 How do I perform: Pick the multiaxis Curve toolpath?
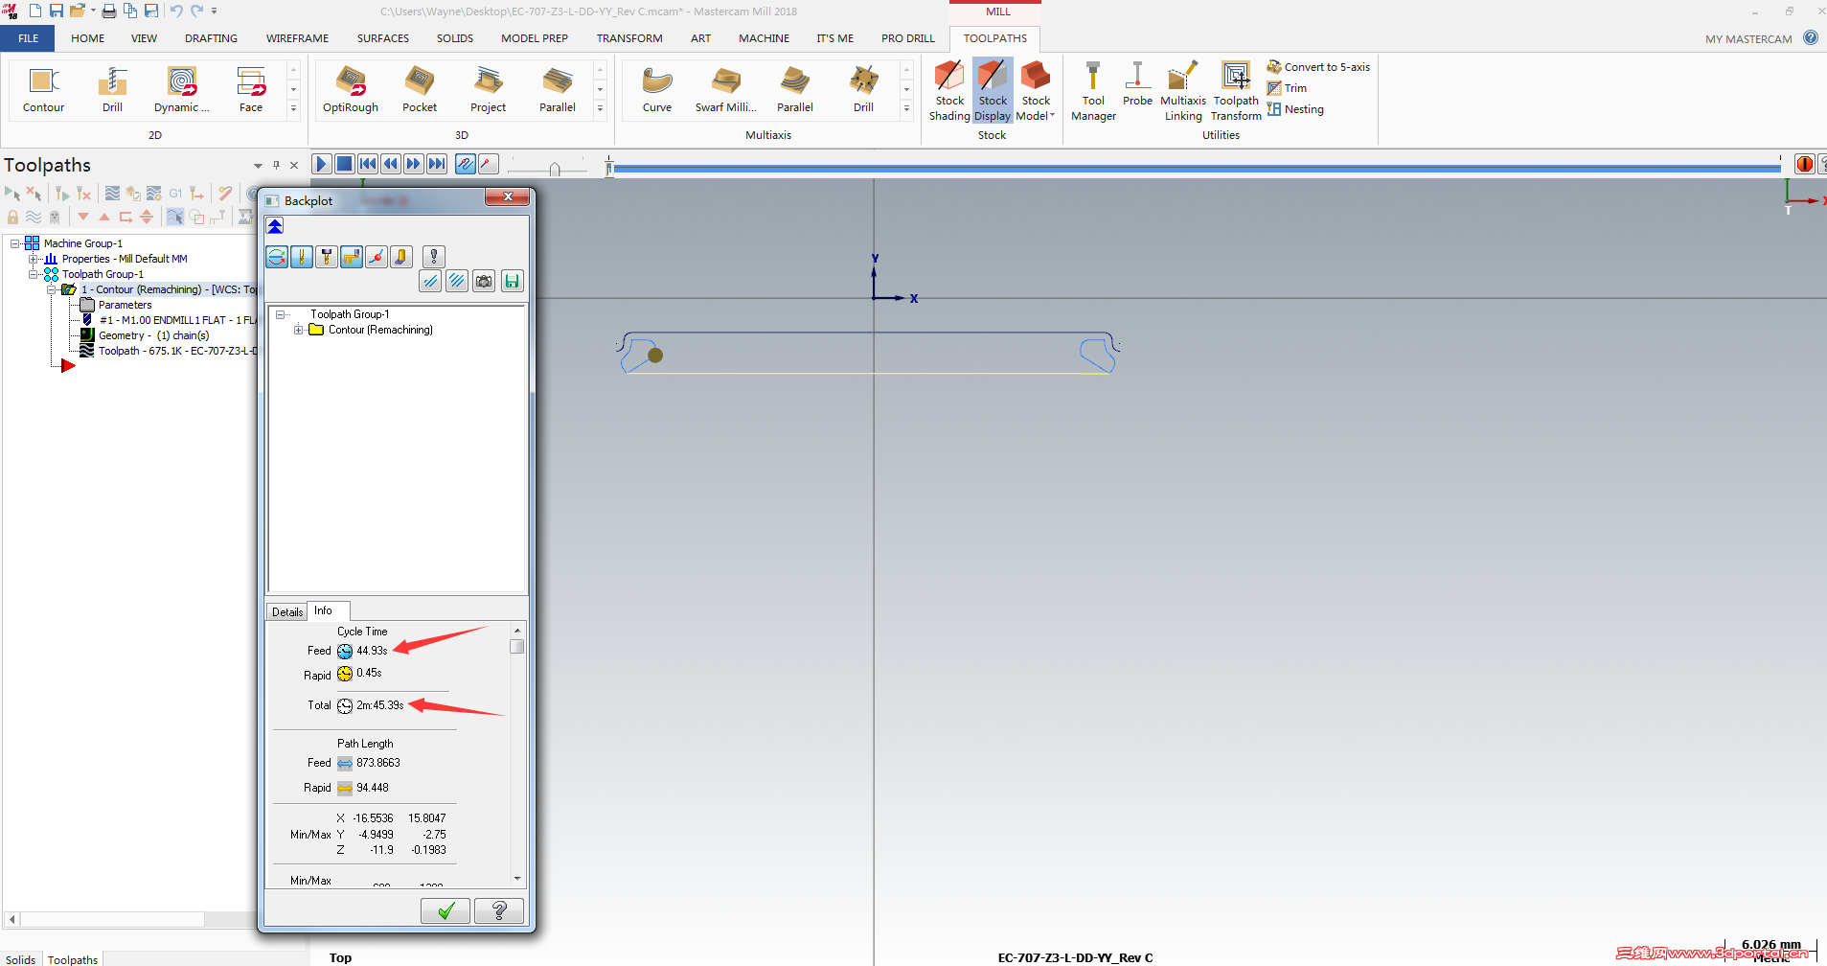[x=657, y=90]
